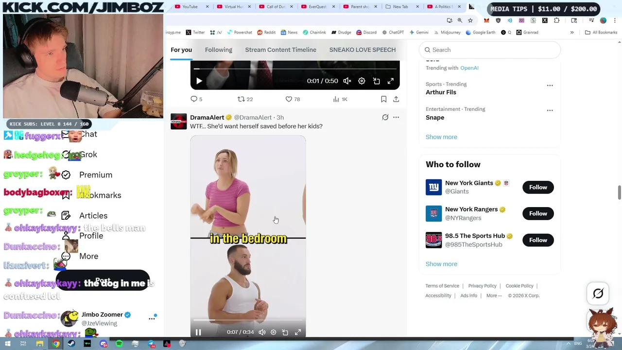Open DramaAlert profile avatar
The image size is (622, 350).
178,122
